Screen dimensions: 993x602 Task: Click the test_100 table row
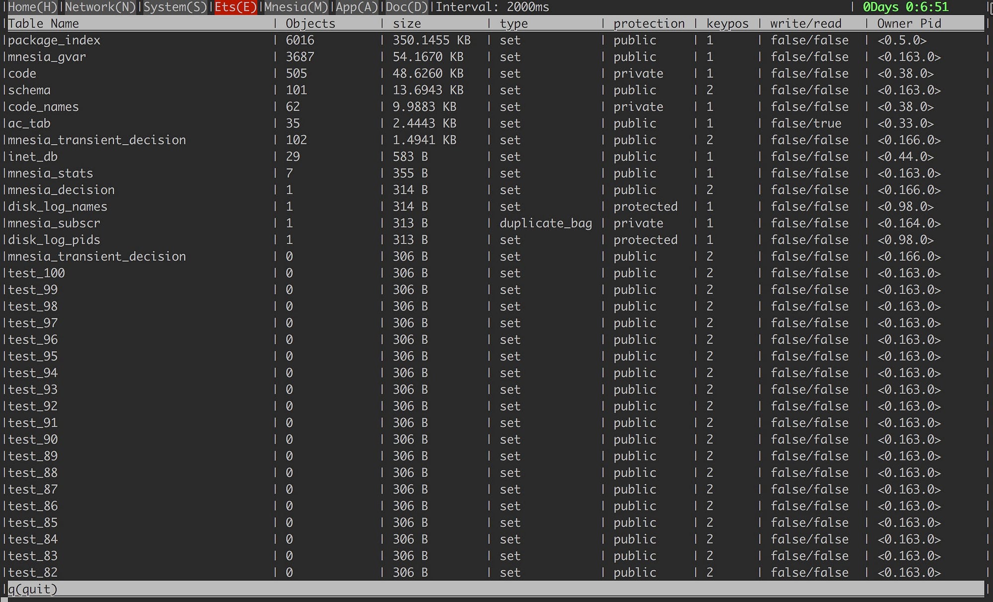tap(37, 273)
